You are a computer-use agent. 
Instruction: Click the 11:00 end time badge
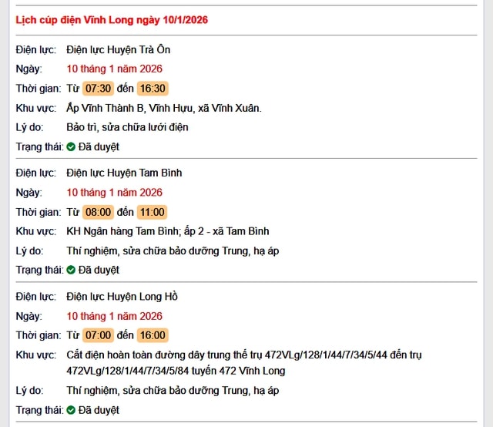coord(153,212)
